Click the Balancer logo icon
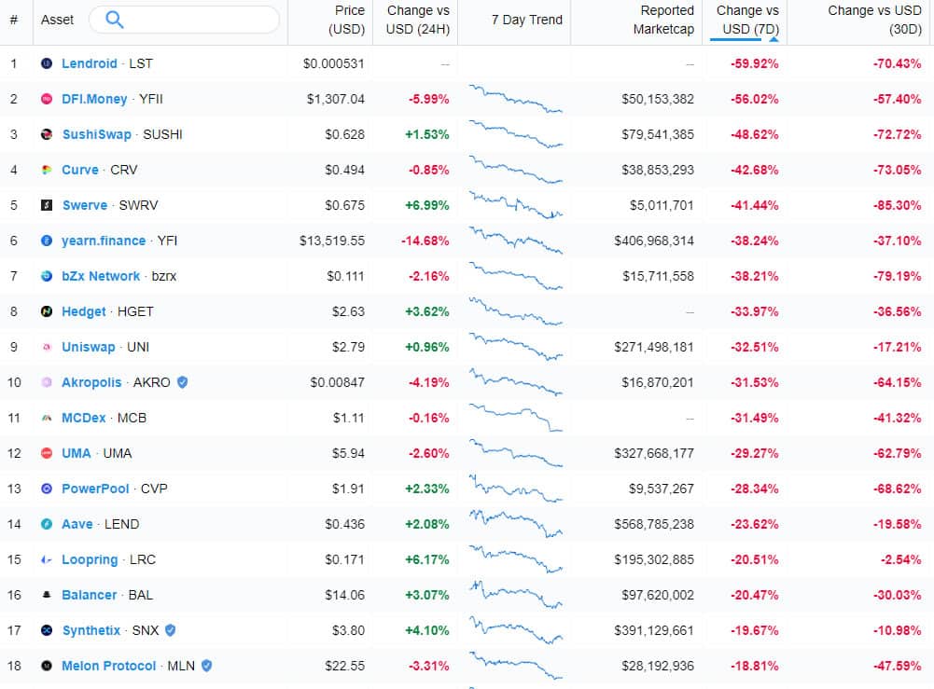 [x=47, y=595]
